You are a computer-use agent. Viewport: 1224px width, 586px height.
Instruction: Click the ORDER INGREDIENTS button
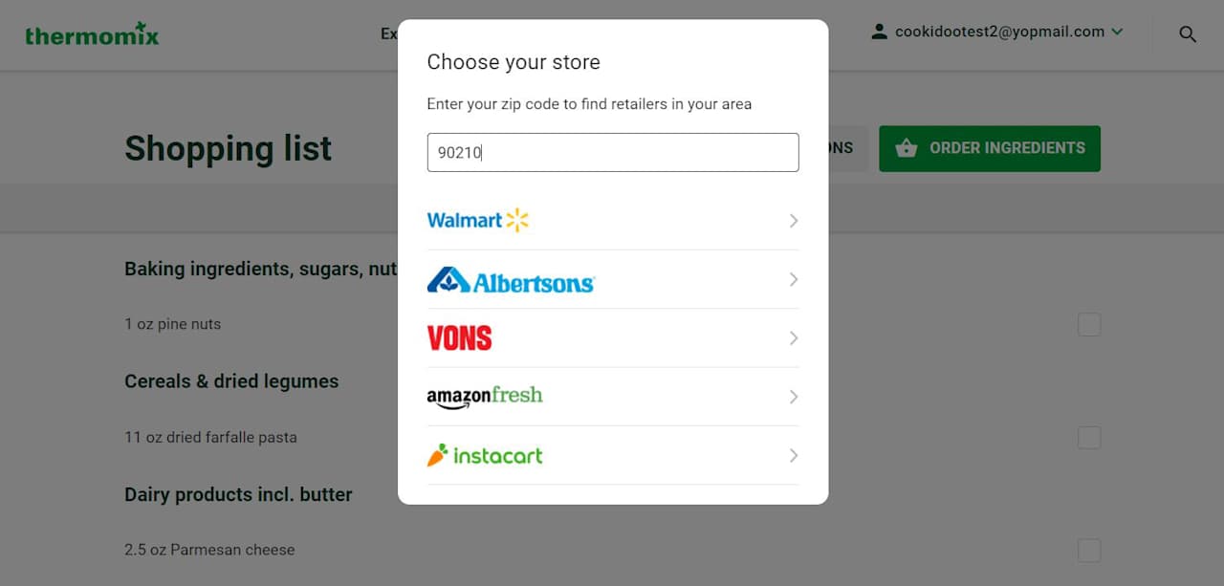click(990, 148)
